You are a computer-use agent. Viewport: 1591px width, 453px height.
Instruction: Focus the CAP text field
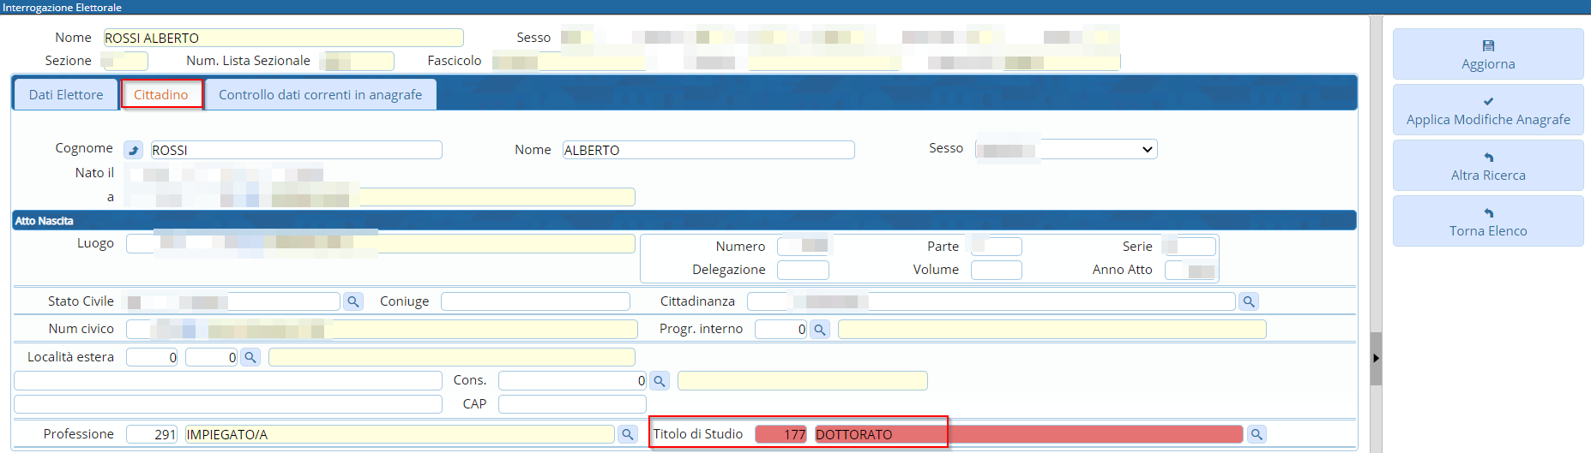tap(571, 404)
